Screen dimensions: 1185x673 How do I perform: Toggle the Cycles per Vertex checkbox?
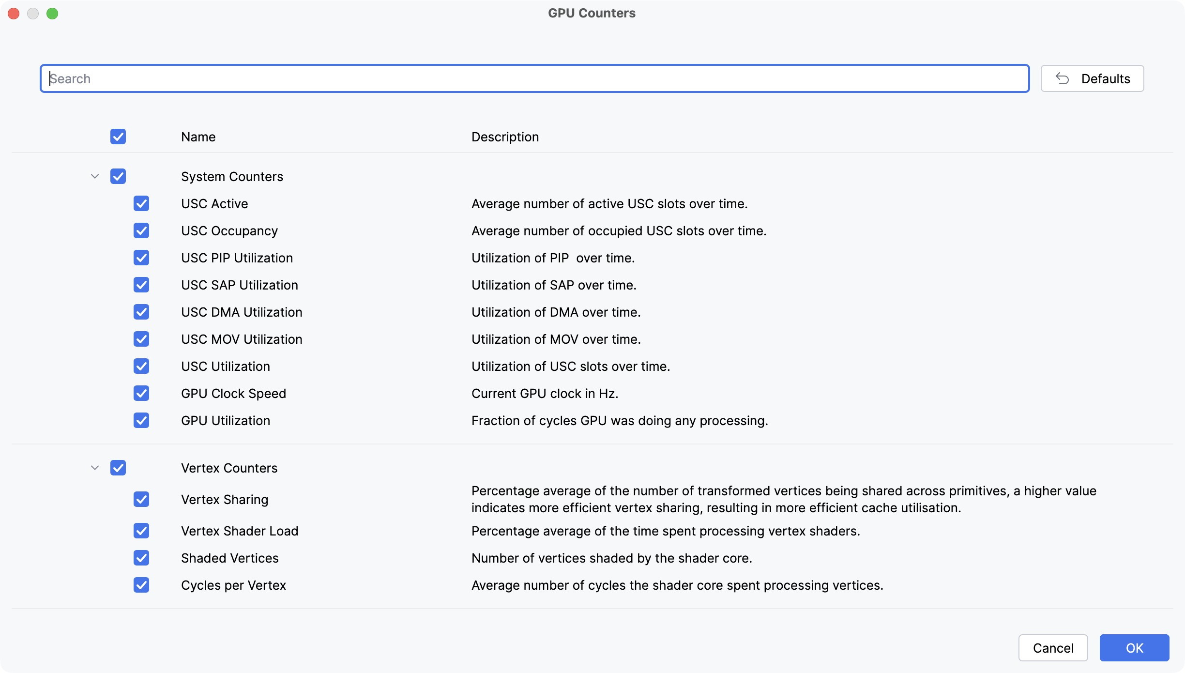[141, 585]
